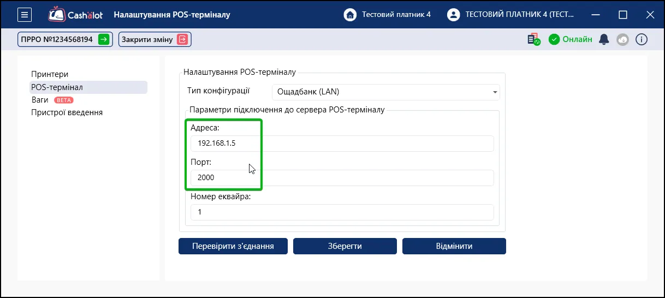Open ПРРО №1234568194 button
665x298 pixels.
click(x=65, y=39)
